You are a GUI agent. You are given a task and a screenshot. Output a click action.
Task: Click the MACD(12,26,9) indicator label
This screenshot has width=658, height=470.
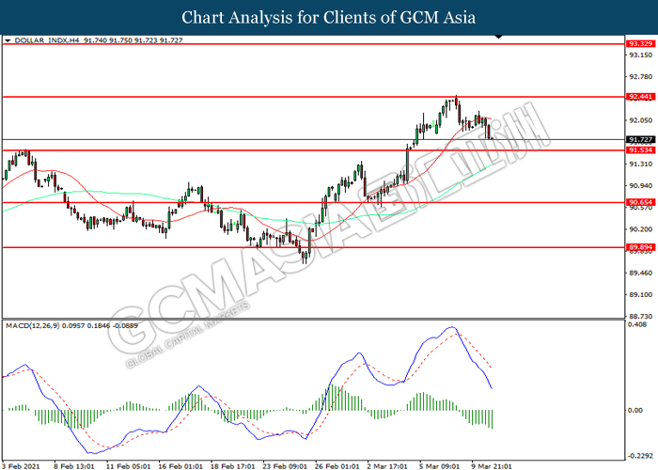click(33, 325)
